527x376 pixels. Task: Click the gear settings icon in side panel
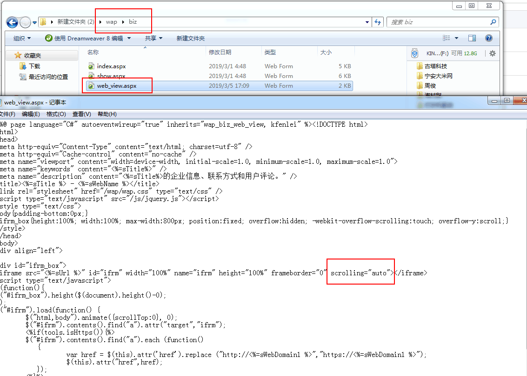[493, 53]
